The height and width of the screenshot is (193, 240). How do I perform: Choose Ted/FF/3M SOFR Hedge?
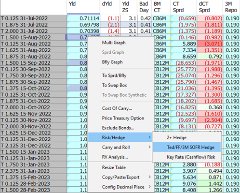(x=187, y=147)
